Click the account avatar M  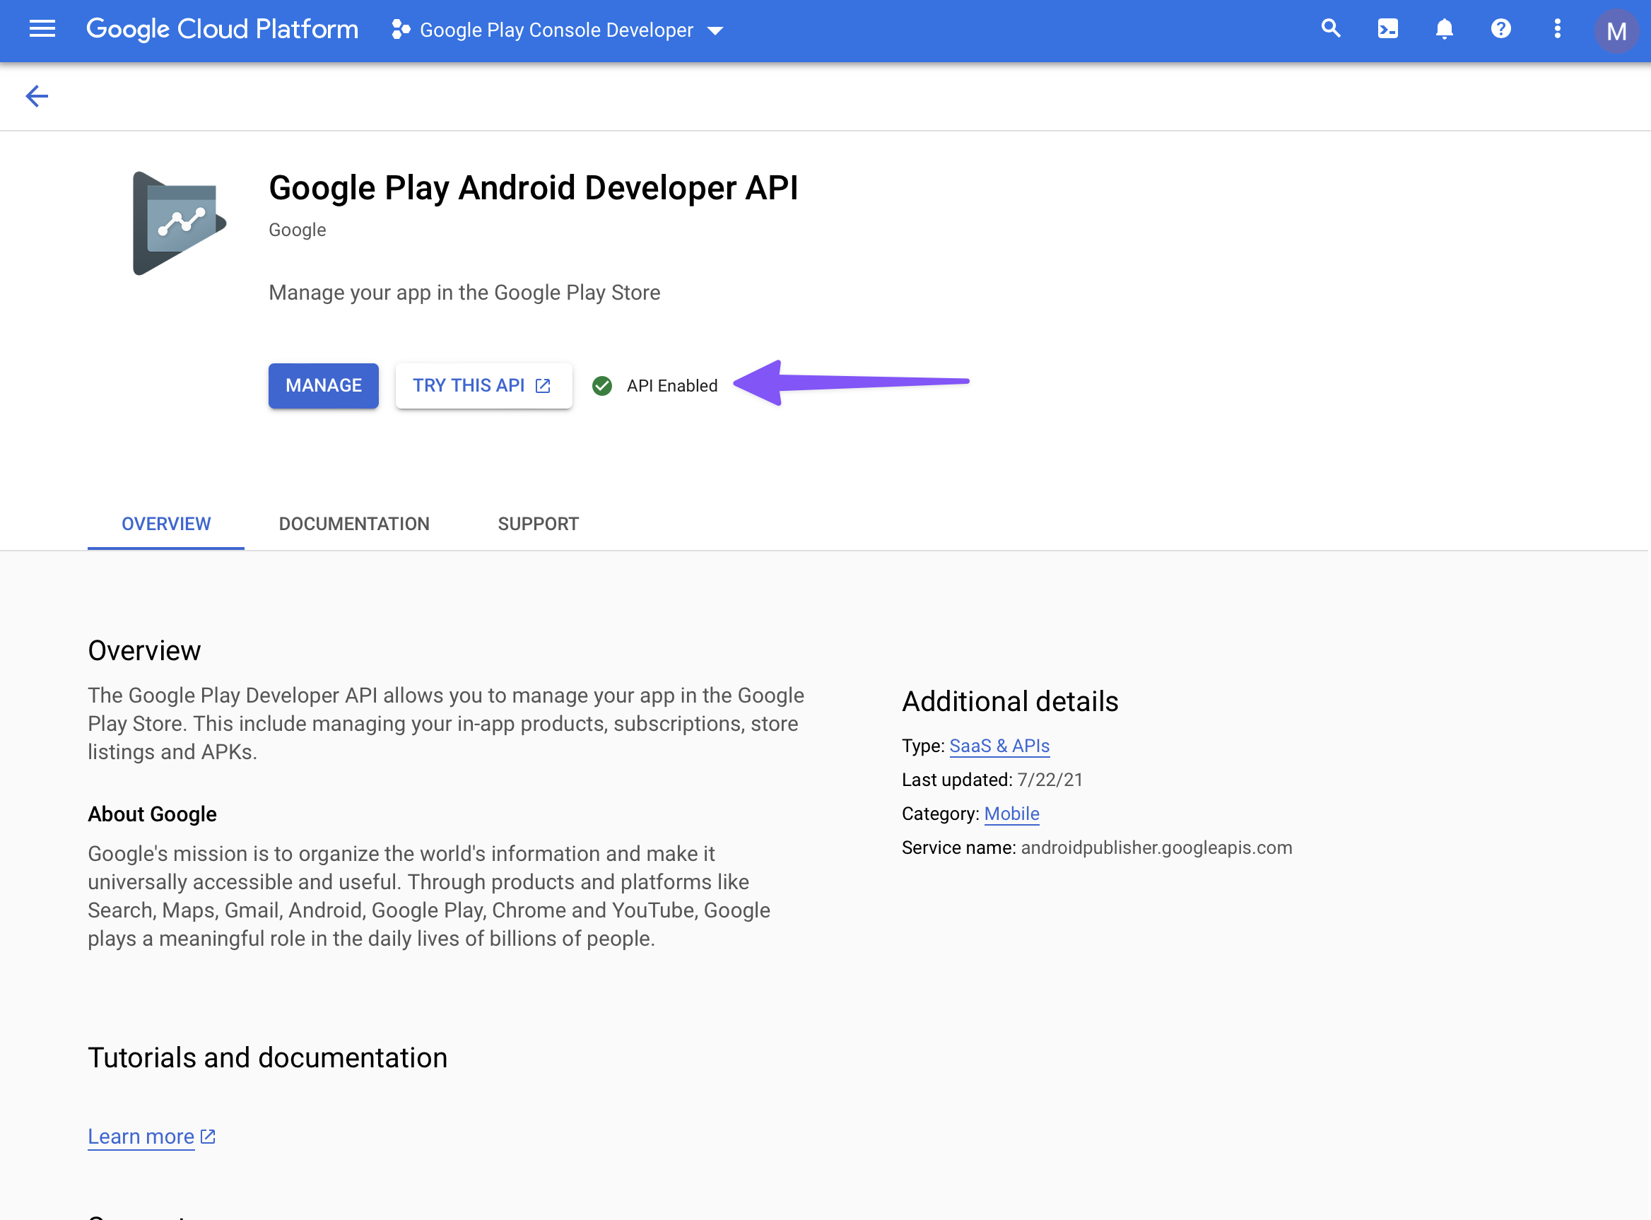coord(1616,31)
